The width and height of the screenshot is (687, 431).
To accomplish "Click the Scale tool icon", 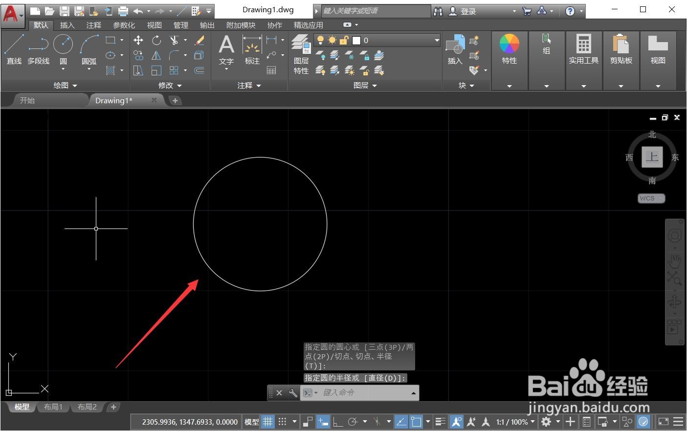I will coord(156,70).
